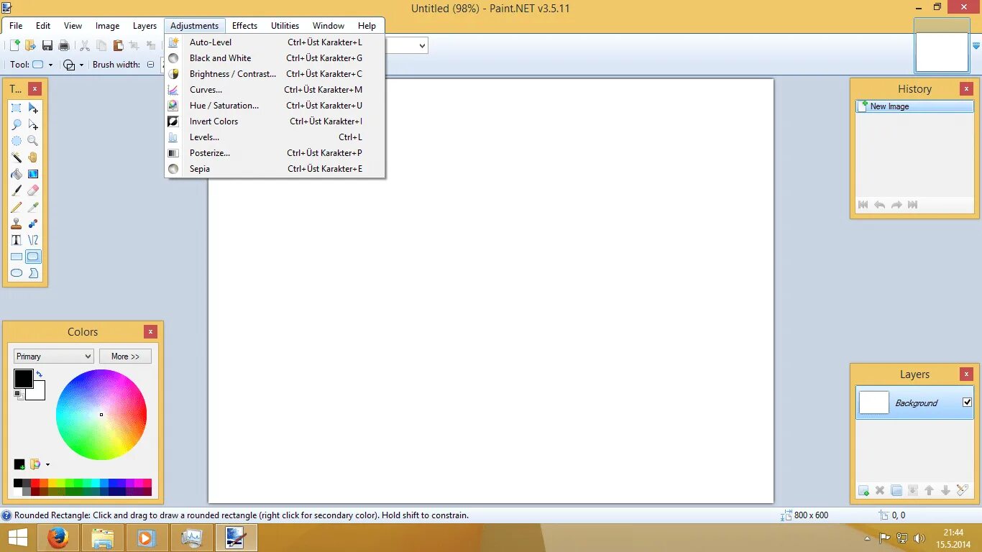Show hidden system tray icons
982x552 pixels.
pyautogui.click(x=867, y=538)
